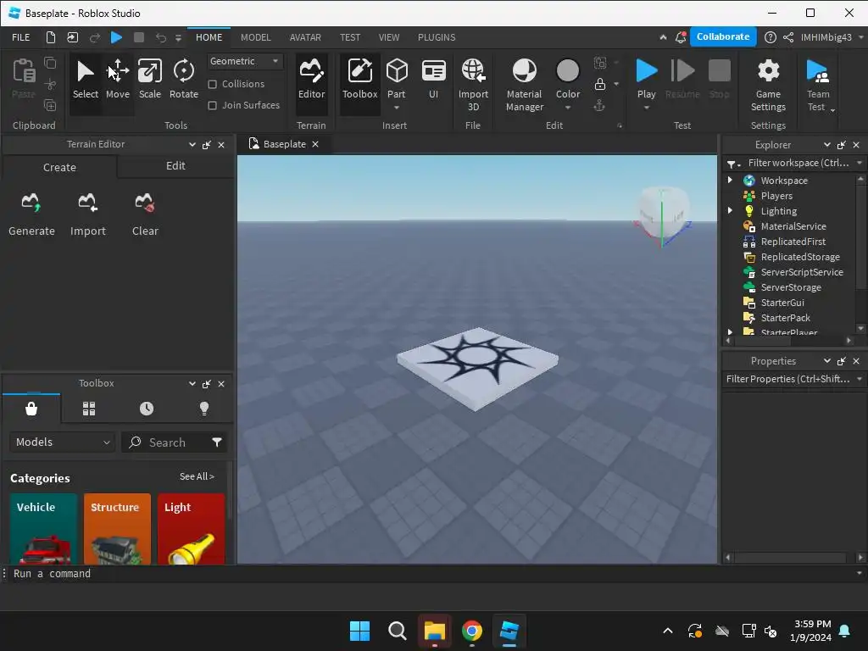
Task: Click the view orientation cube gizmo
Action: pyautogui.click(x=663, y=214)
